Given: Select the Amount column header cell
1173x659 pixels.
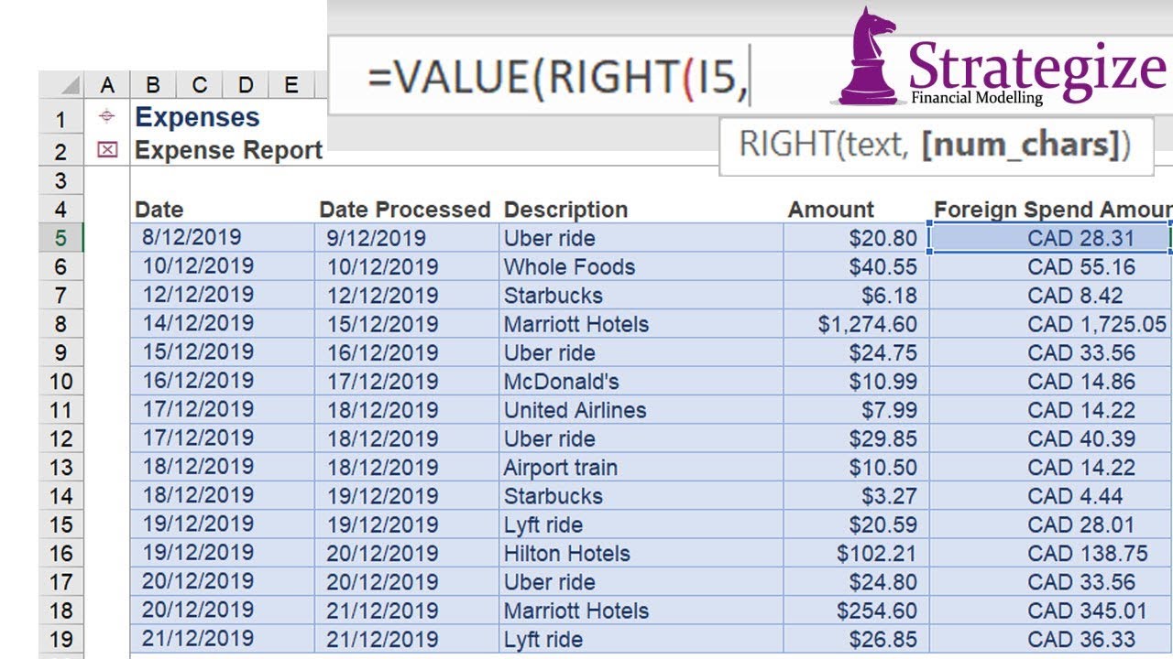Looking at the screenshot, I should (x=856, y=210).
